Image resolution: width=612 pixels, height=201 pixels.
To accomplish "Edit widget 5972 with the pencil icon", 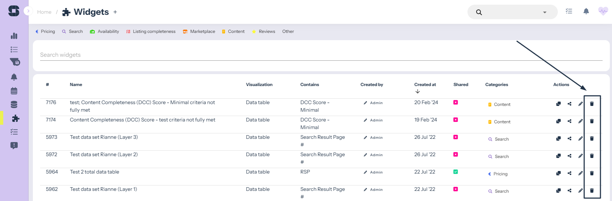I will tap(580, 156).
